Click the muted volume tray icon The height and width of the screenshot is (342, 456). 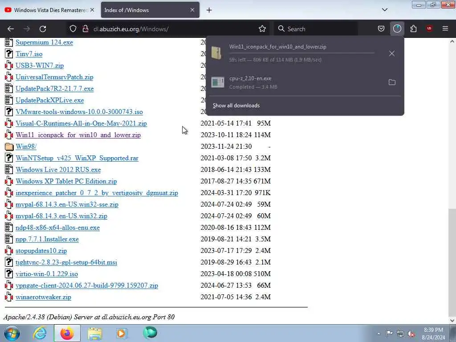pyautogui.click(x=411, y=334)
